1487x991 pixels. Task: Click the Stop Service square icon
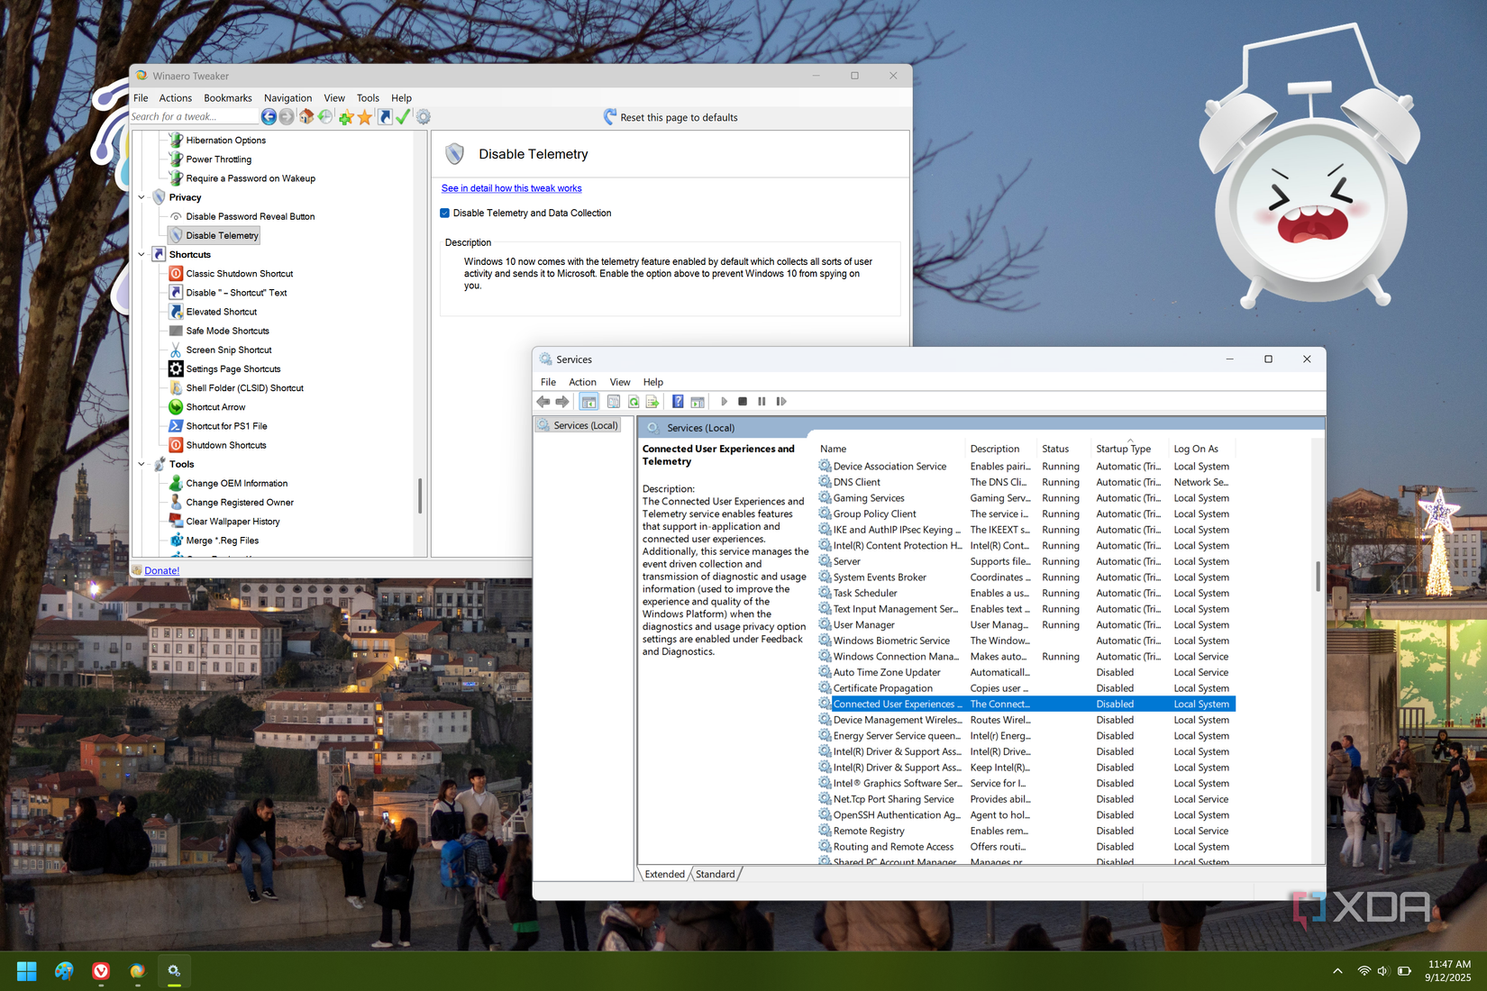(742, 401)
